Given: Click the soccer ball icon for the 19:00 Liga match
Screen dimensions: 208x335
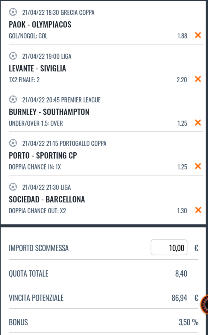Looking at the screenshot, I should click(x=13, y=56).
